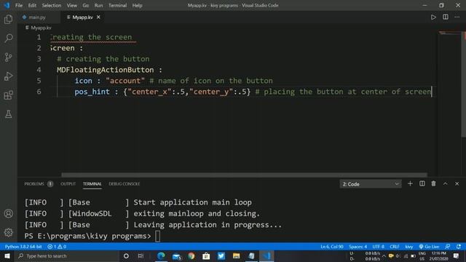This screenshot has width=466, height=262.
Task: Click on the "account" string
Action: click(x=125, y=81)
